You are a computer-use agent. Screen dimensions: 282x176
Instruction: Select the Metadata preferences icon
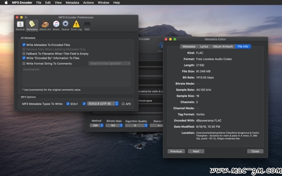32,26
